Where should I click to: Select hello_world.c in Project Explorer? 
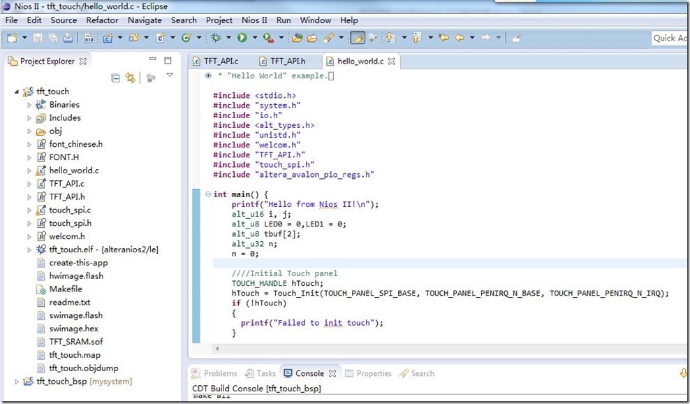[x=74, y=171]
